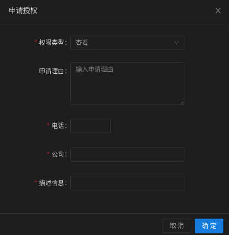Focus the 描述信息 input box

(x=127, y=183)
